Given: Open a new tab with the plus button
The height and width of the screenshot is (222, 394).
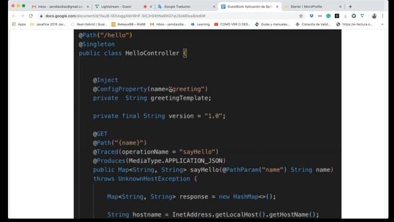Looking at the screenshot, I should pos(350,7).
